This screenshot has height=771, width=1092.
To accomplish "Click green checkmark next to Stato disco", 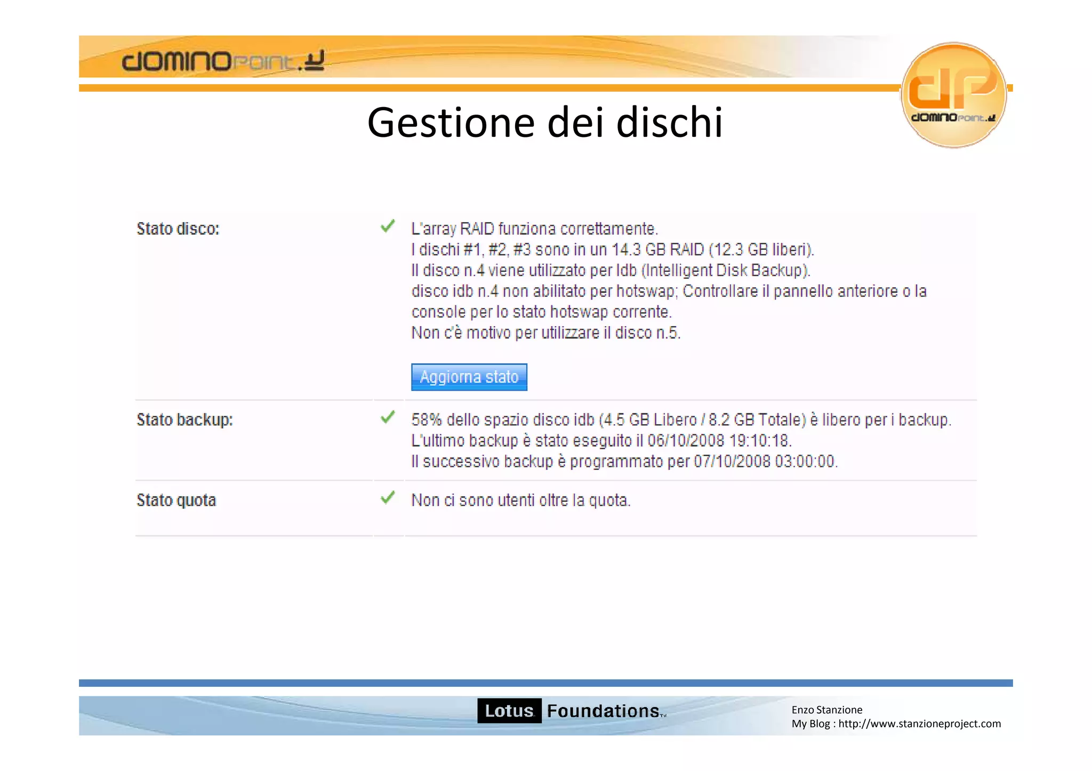I will 388,226.
